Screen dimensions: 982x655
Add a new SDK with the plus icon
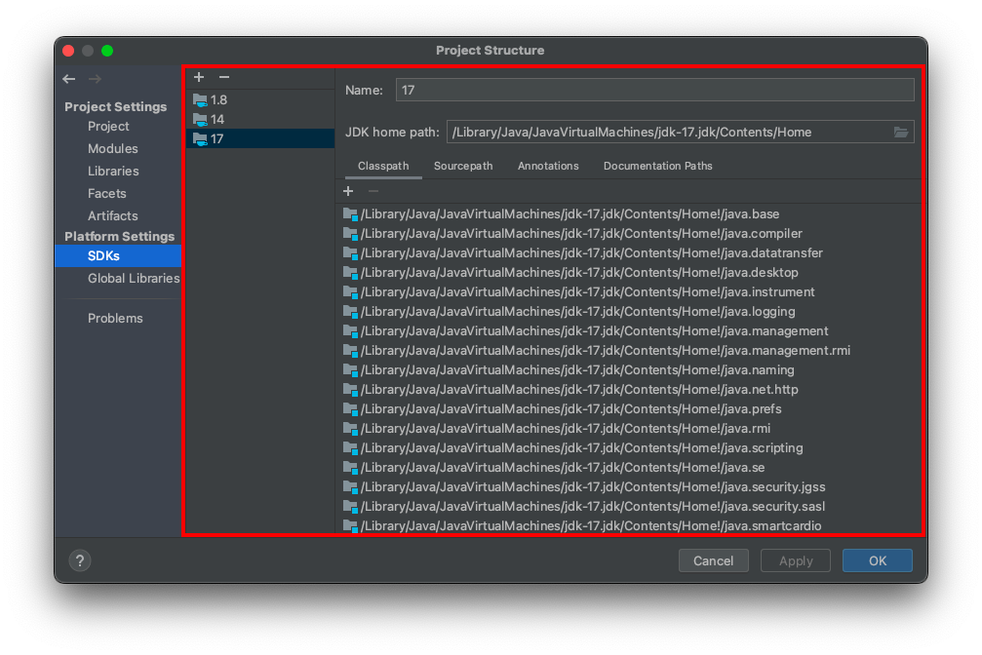[199, 77]
